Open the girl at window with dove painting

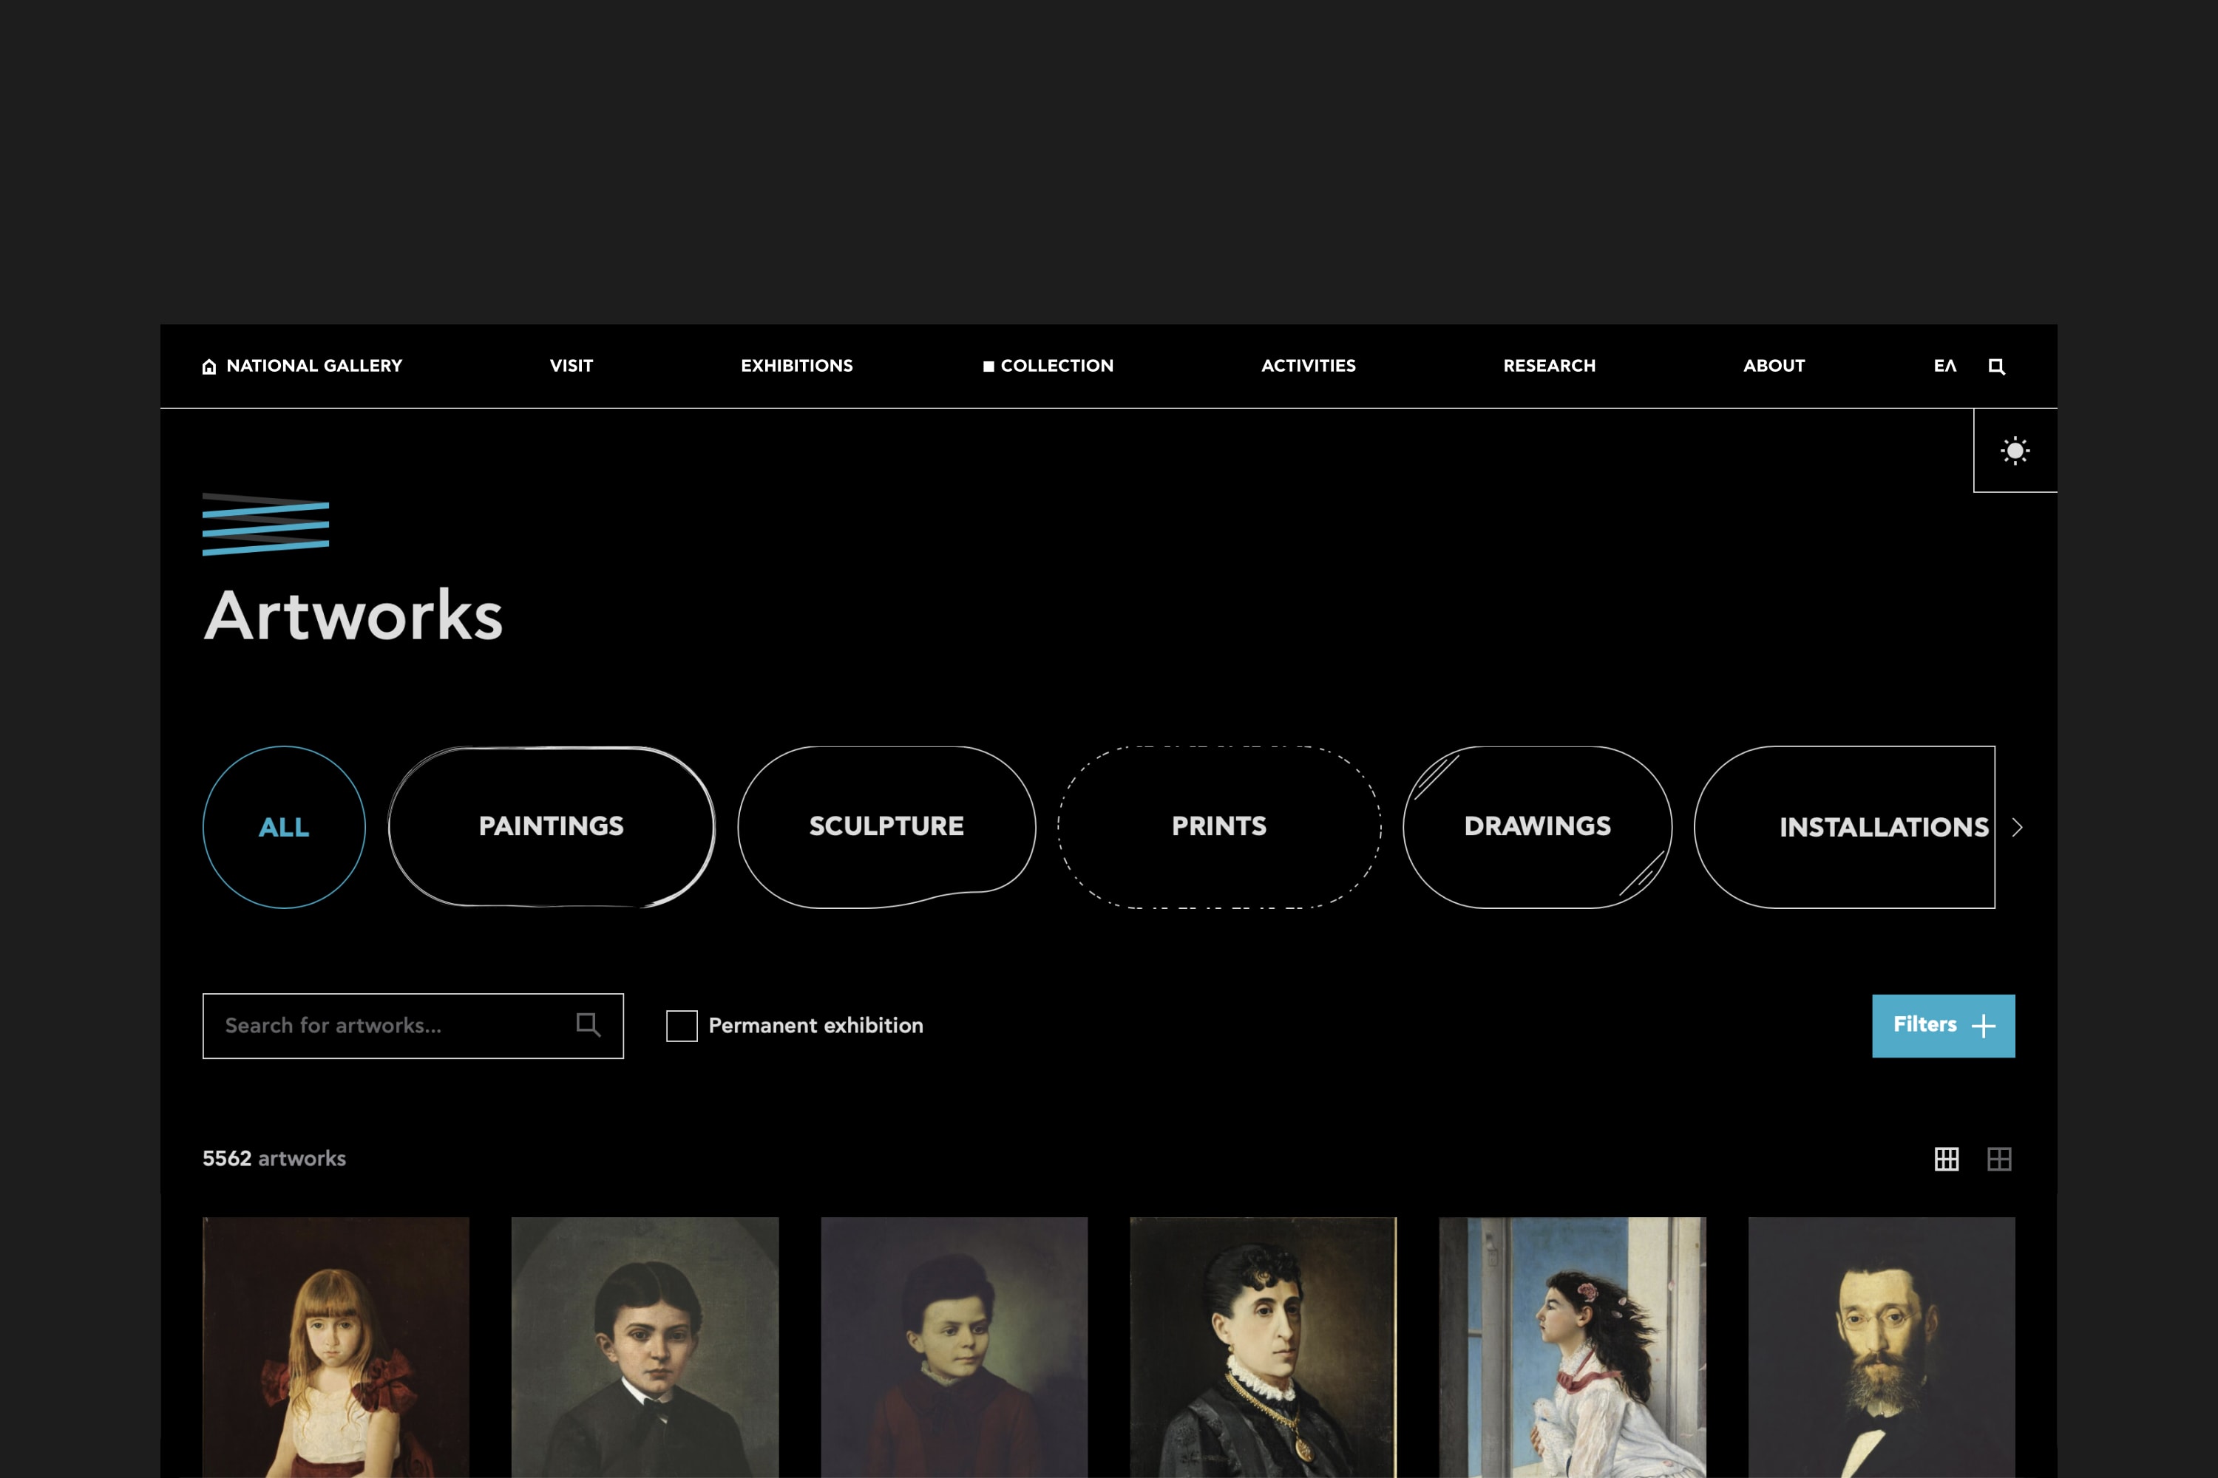(x=1573, y=1347)
